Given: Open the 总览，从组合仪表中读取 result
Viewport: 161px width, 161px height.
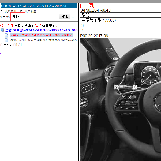Looking at the screenshot, I should tap(44, 40).
